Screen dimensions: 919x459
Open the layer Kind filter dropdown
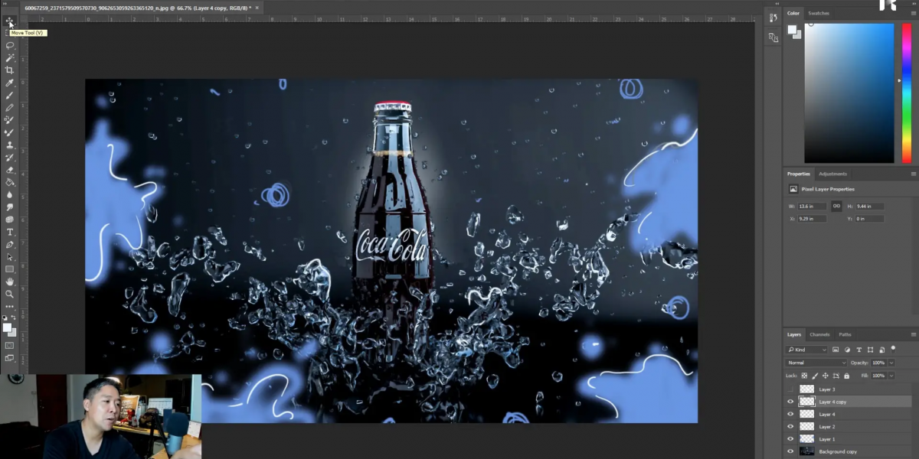coord(806,350)
